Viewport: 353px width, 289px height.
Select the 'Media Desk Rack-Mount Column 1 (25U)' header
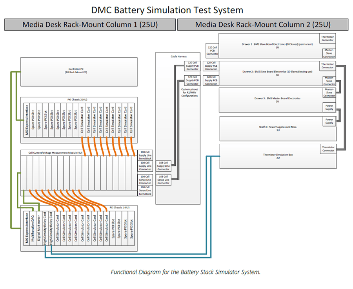click(x=90, y=25)
